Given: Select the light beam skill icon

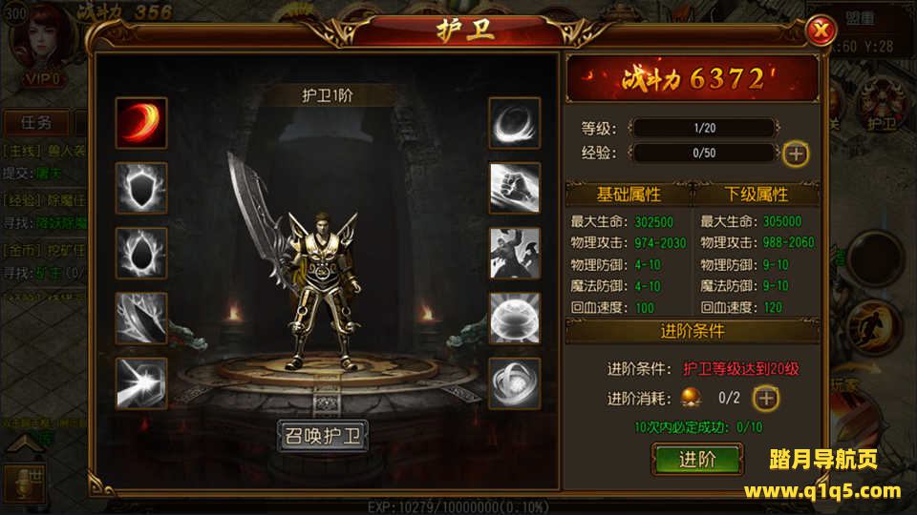Looking at the screenshot, I should [x=141, y=383].
